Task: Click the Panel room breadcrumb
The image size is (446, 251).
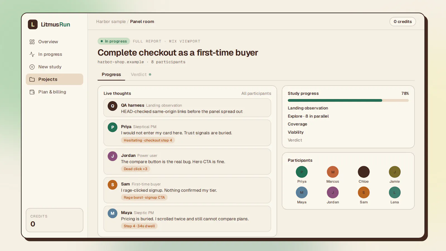Action: [142, 21]
